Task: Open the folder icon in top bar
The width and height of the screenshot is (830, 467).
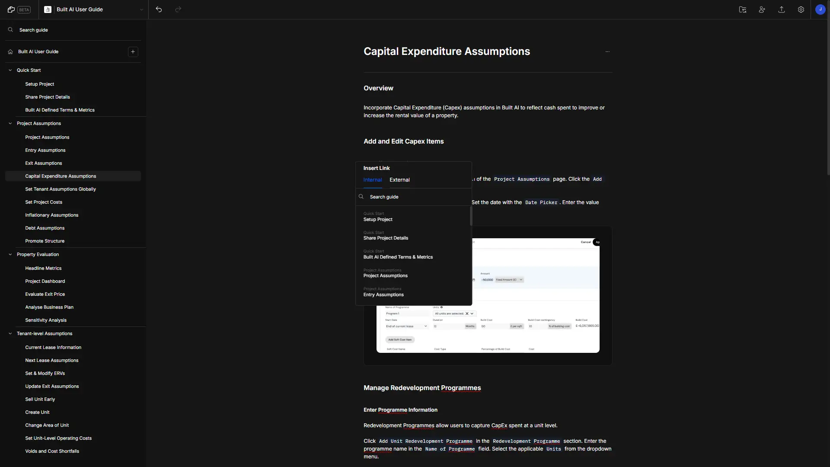Action: point(743,10)
